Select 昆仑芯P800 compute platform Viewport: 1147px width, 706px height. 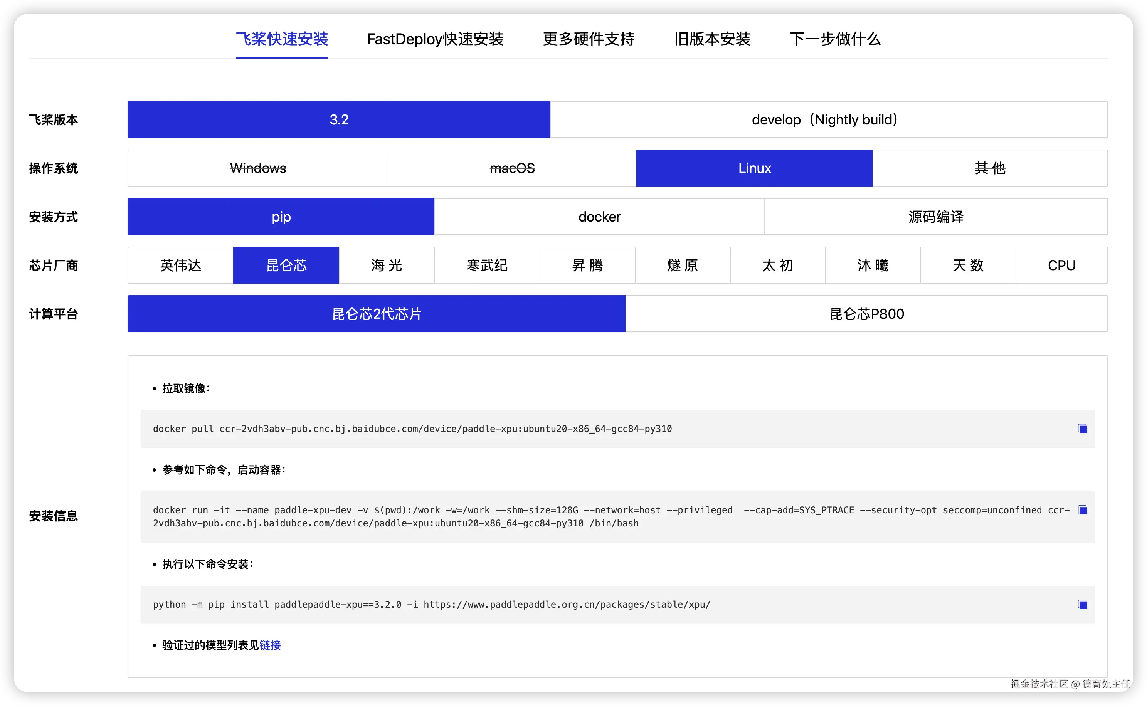[866, 314]
